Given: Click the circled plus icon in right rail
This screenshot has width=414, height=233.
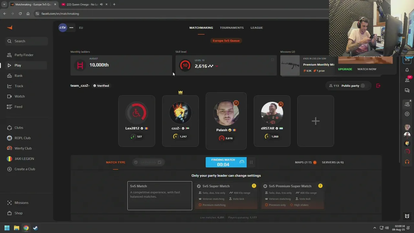Looking at the screenshot, I should pos(407,114).
